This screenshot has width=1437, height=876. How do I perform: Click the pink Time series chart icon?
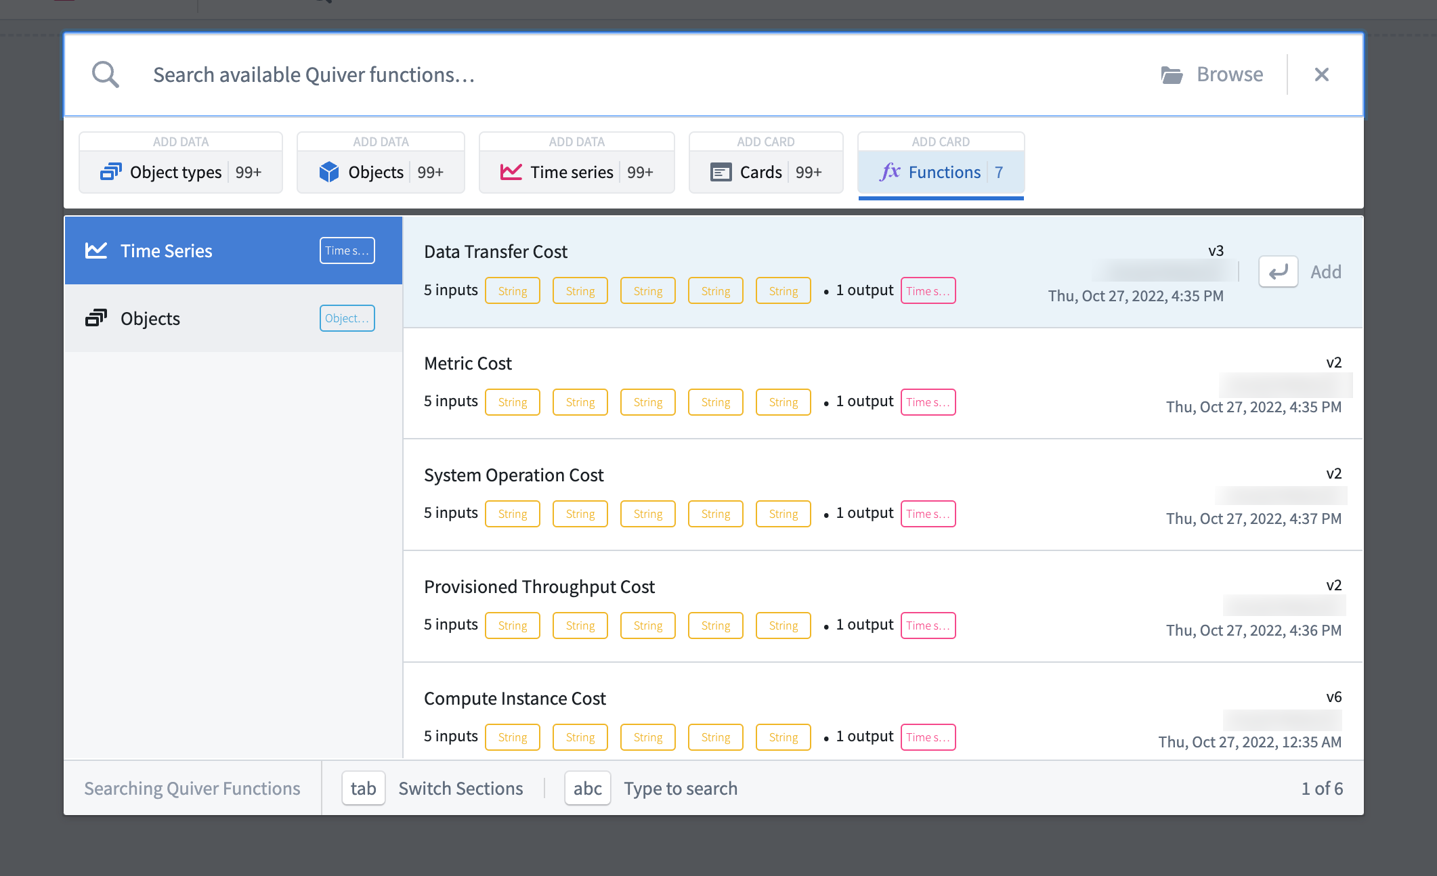point(511,172)
